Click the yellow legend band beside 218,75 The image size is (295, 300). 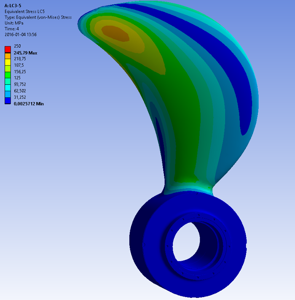(8, 62)
